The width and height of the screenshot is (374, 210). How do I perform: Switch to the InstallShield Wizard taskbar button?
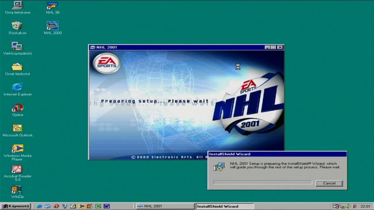(x=224, y=206)
